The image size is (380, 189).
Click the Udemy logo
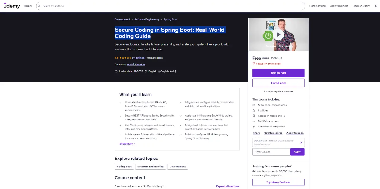(x=12, y=6)
